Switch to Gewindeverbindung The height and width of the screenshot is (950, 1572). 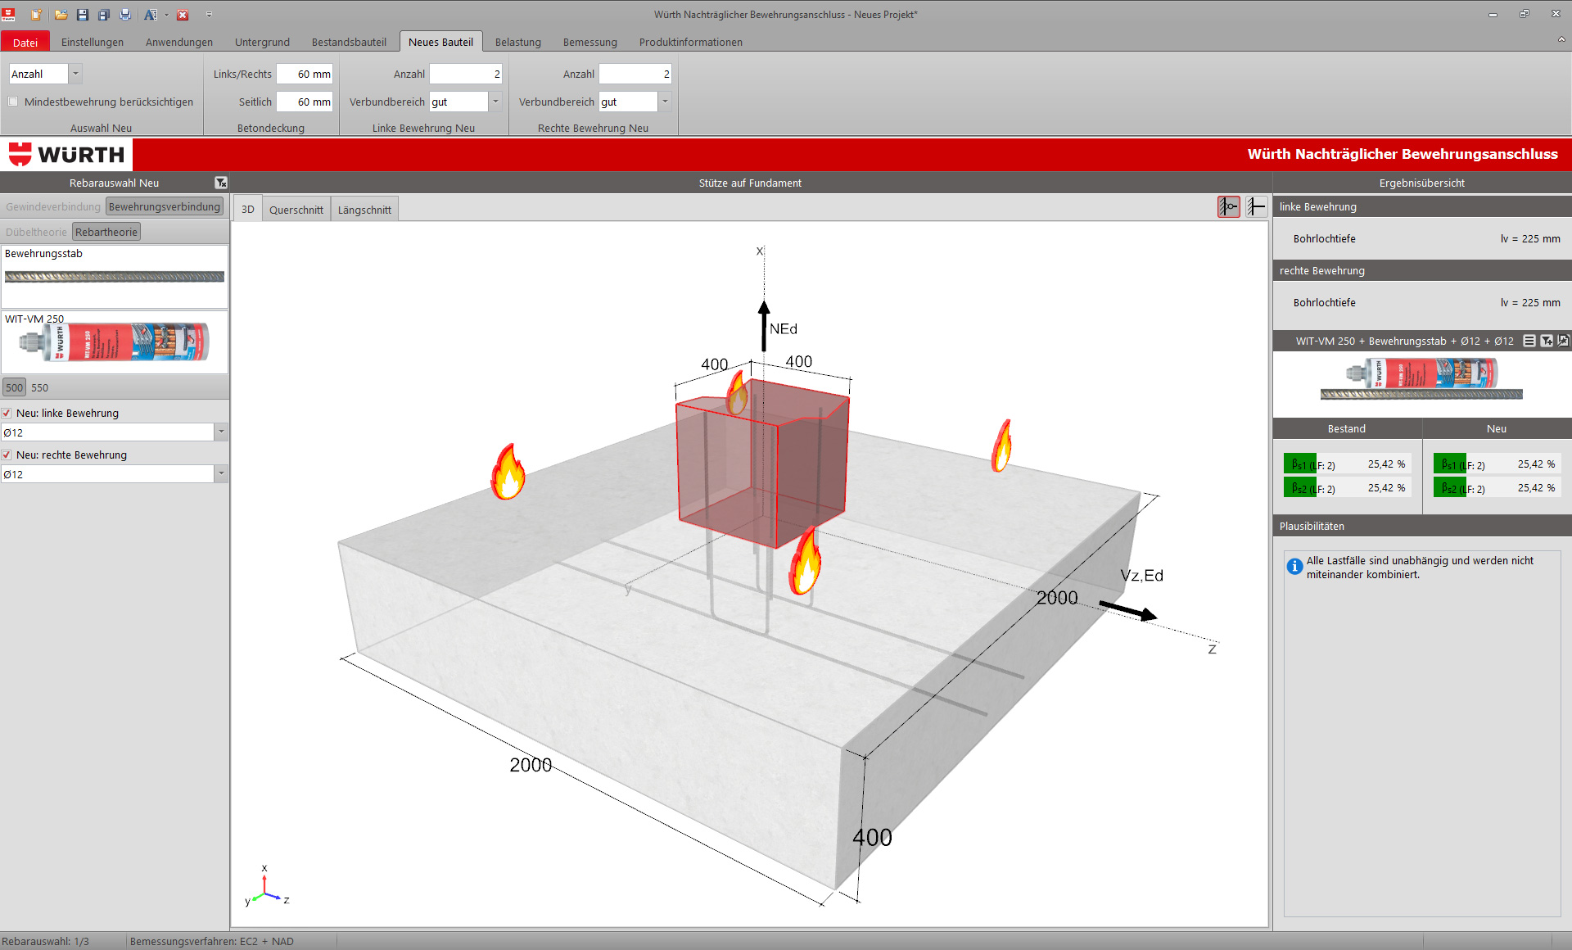(x=53, y=206)
